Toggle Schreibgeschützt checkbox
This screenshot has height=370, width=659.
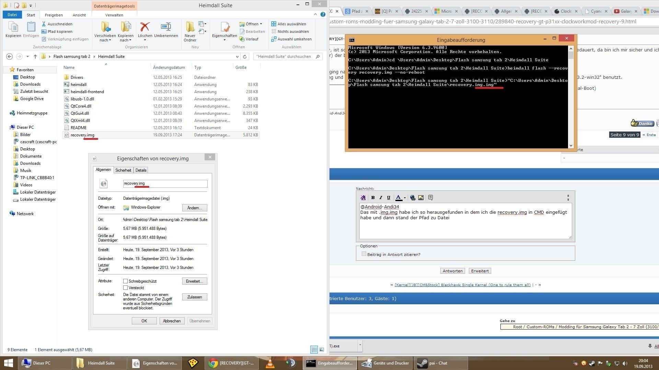click(x=125, y=281)
